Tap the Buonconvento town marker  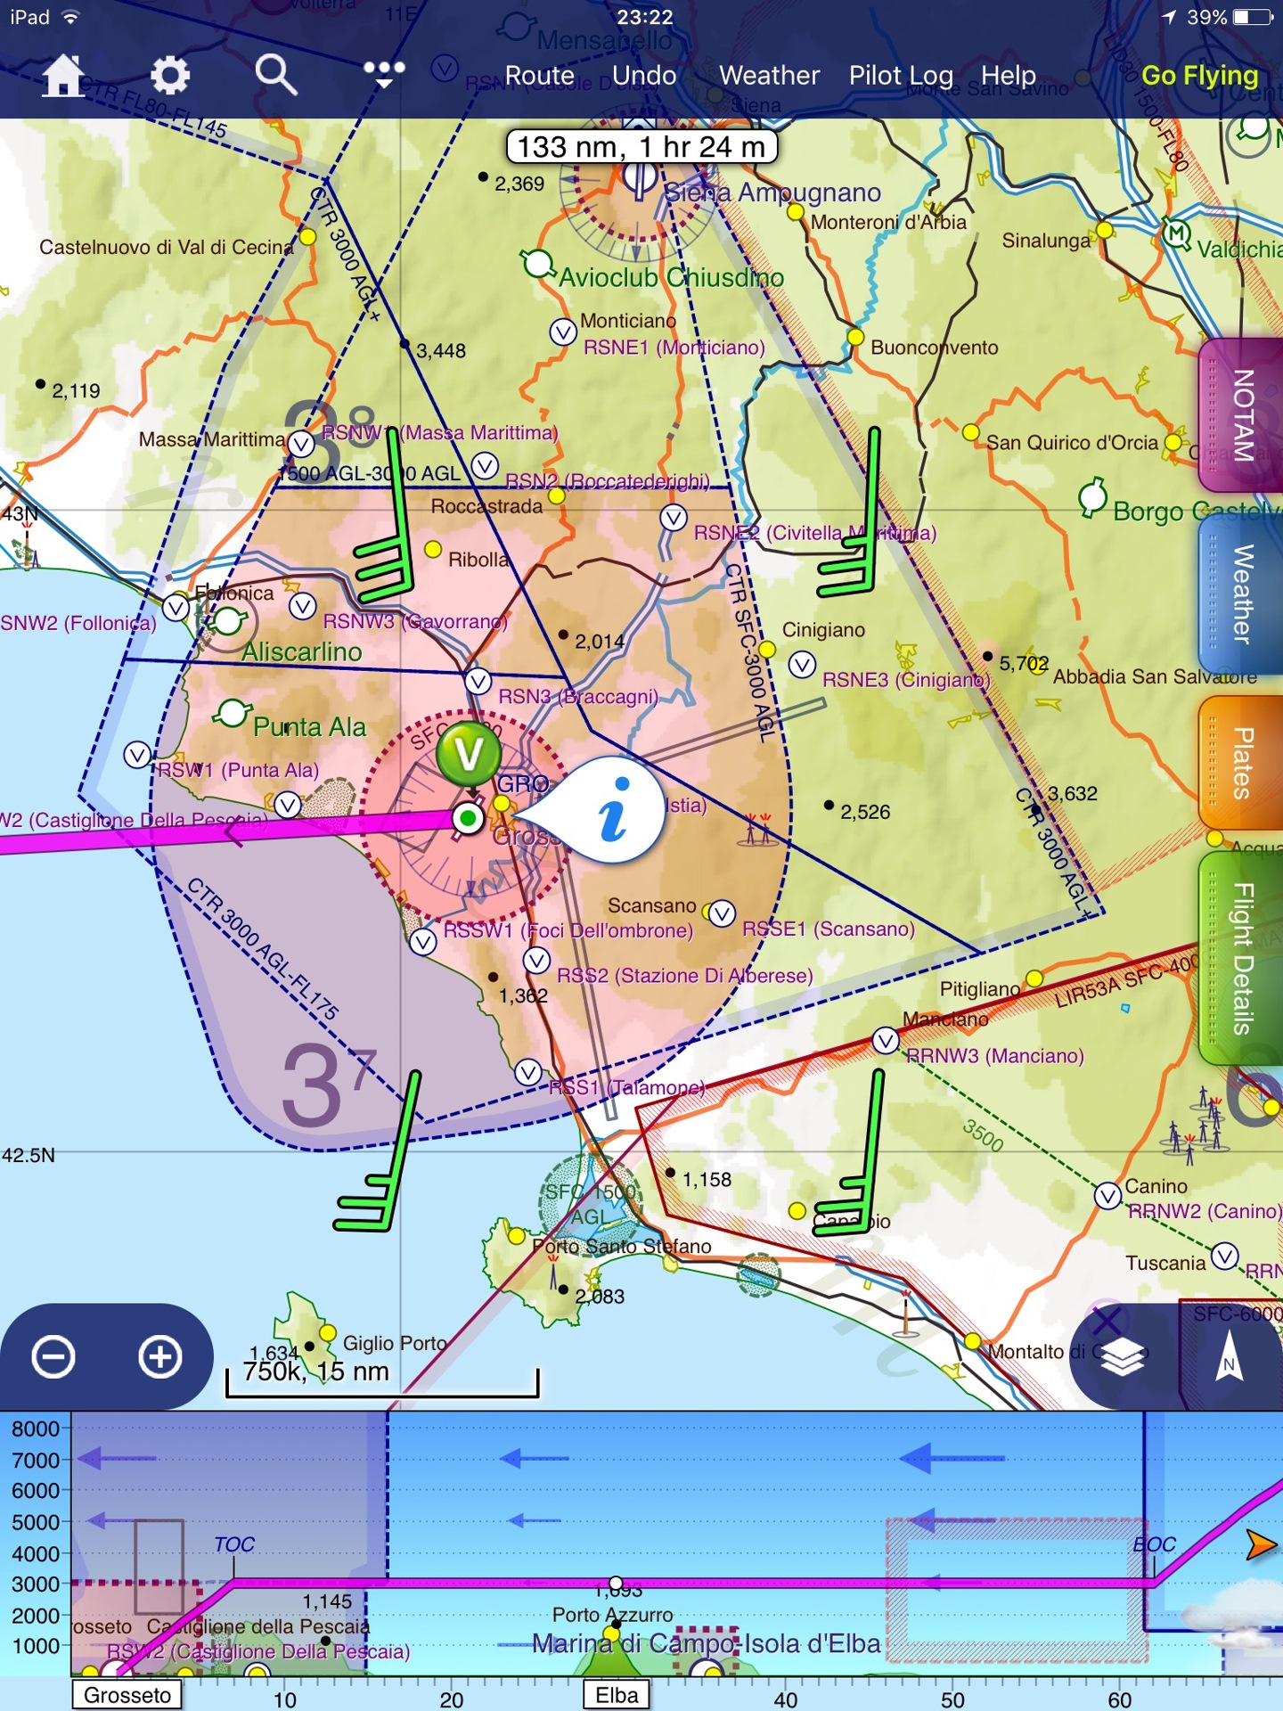(855, 337)
